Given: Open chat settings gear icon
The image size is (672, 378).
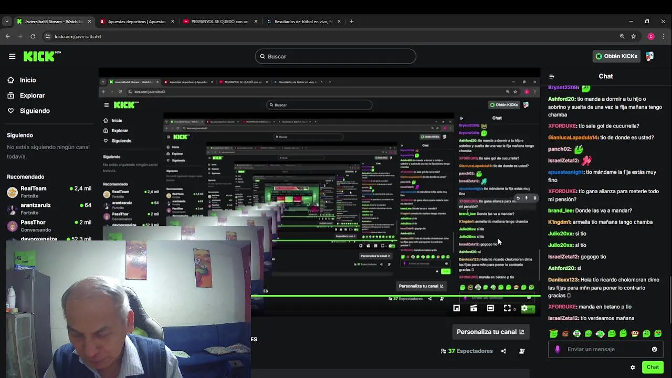Looking at the screenshot, I should pos(633,367).
